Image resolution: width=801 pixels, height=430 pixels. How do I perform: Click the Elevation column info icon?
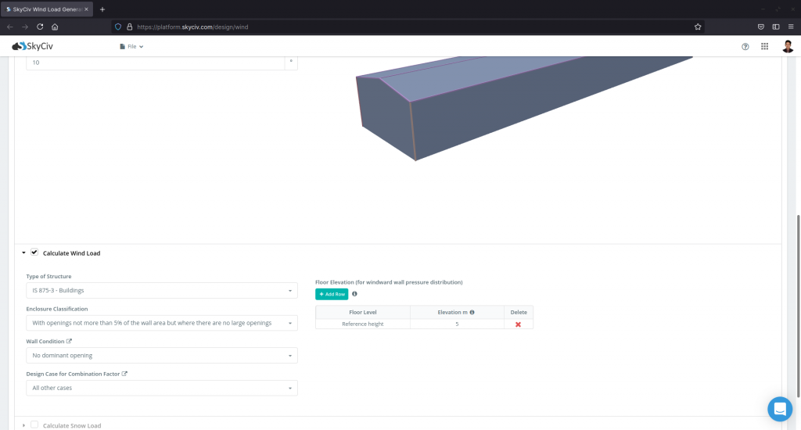[472, 312]
